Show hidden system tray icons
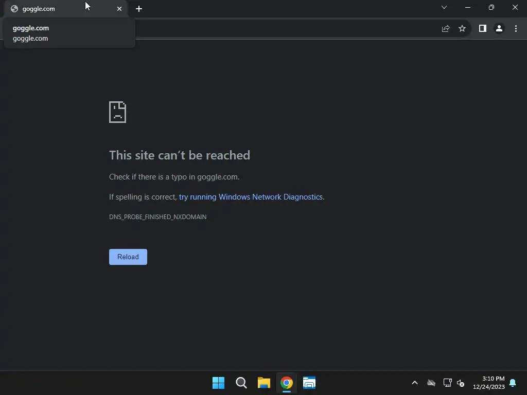Viewport: 527px width, 395px height. click(x=415, y=383)
